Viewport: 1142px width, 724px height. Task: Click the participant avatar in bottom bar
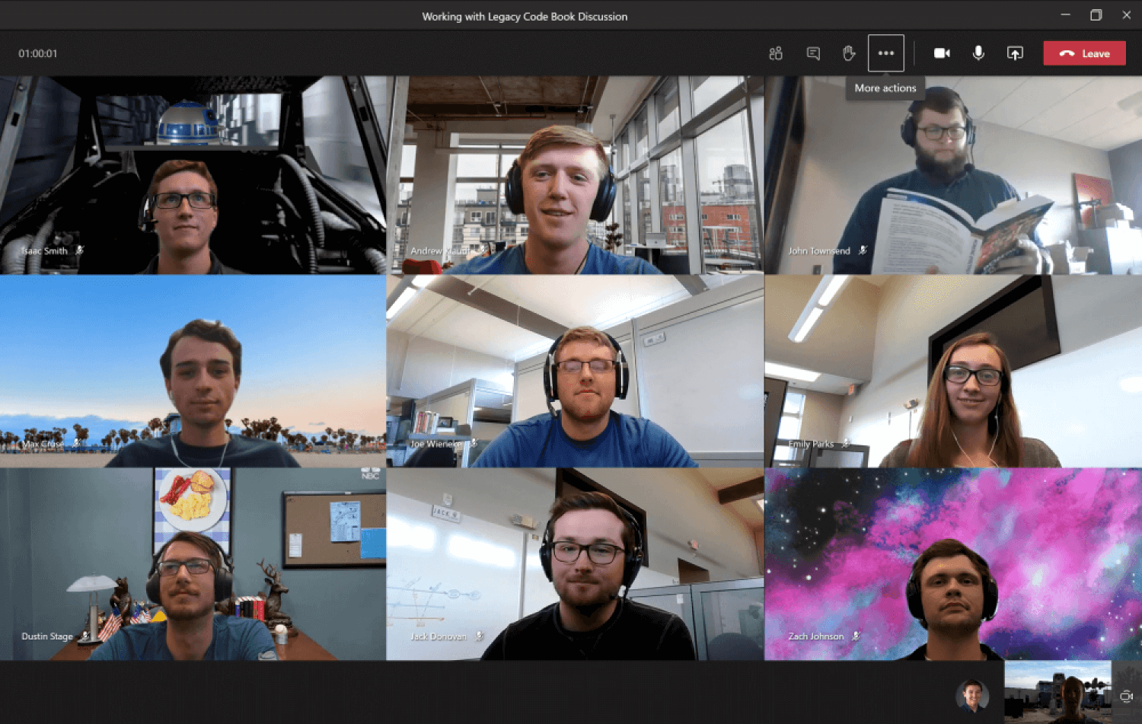pyautogui.click(x=972, y=695)
